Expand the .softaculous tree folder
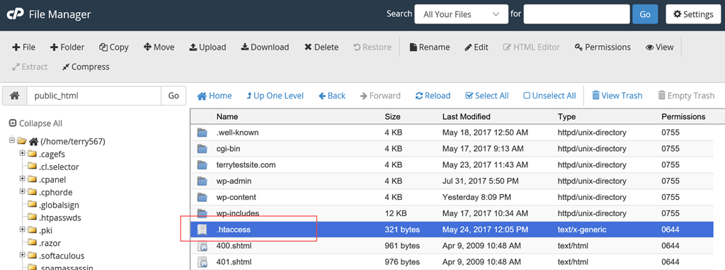Image resolution: width=725 pixels, height=270 pixels. 22,255
